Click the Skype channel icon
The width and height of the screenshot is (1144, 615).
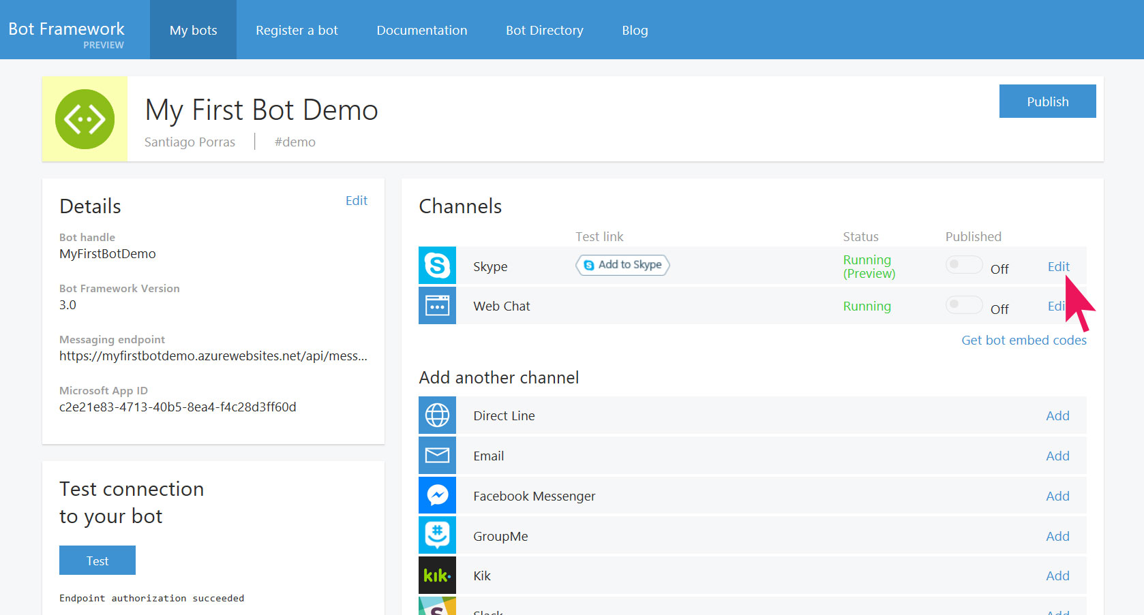[437, 266]
